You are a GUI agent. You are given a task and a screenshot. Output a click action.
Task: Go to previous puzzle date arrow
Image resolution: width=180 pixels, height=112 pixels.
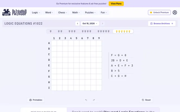click(78, 24)
